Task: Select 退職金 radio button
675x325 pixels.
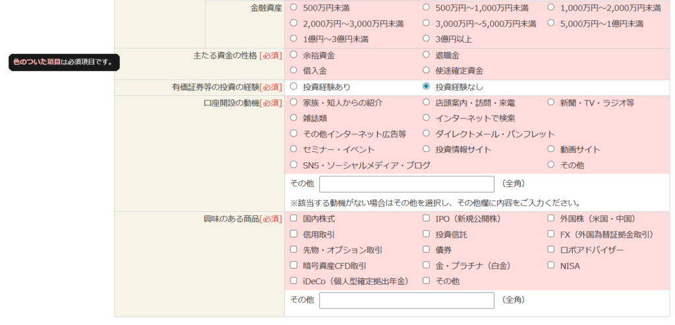Action: point(426,55)
